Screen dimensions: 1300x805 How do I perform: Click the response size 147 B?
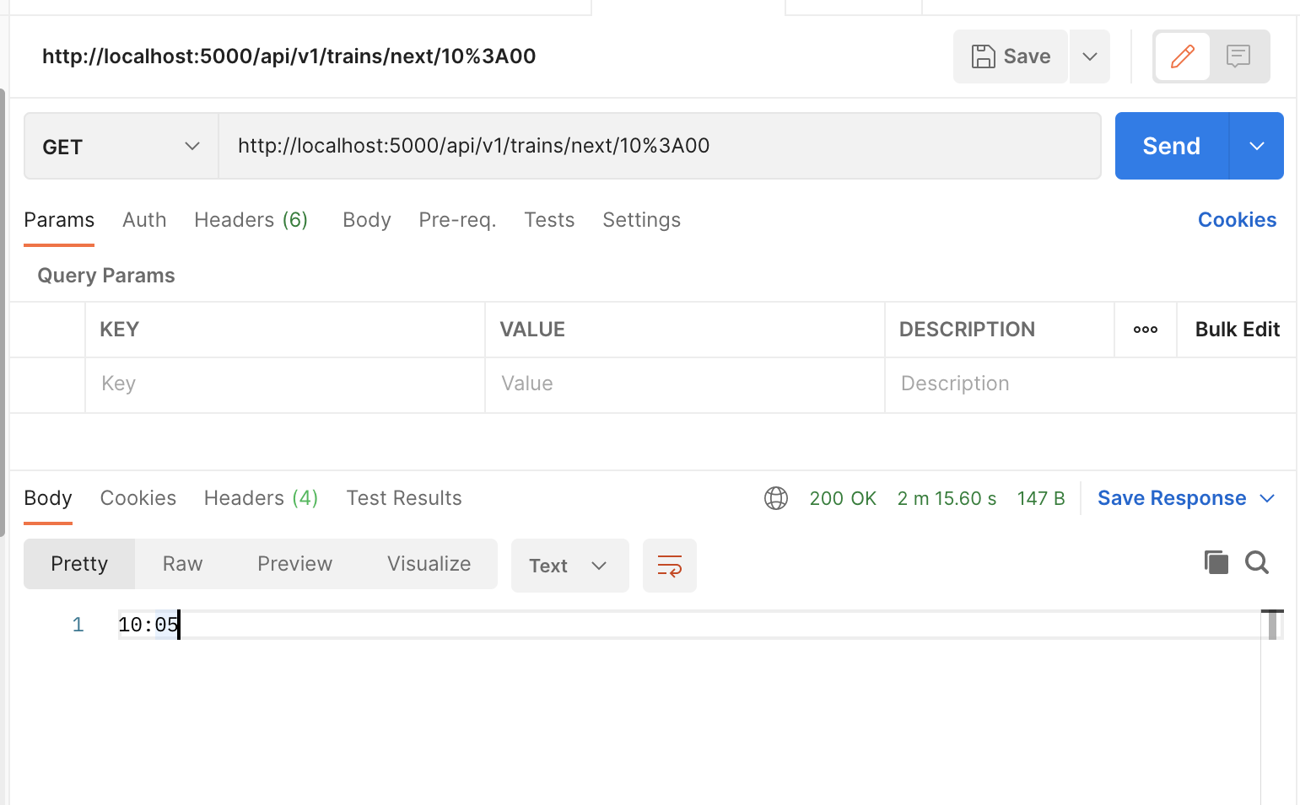tap(1041, 499)
